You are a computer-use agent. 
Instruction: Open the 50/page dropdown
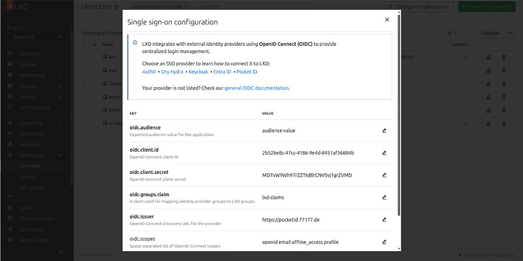(497, 33)
